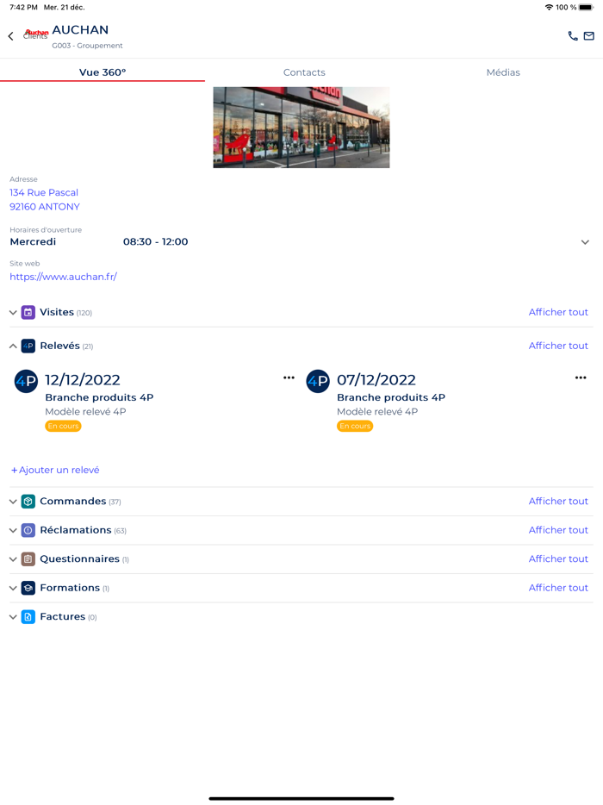Viewport: 603px width, 805px height.
Task: Tap the Commandes section title
Action: click(x=73, y=501)
